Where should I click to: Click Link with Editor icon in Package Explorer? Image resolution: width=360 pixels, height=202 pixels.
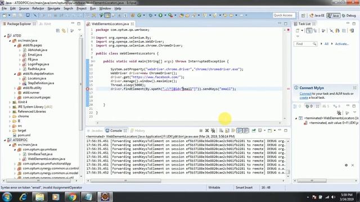tap(64, 30)
